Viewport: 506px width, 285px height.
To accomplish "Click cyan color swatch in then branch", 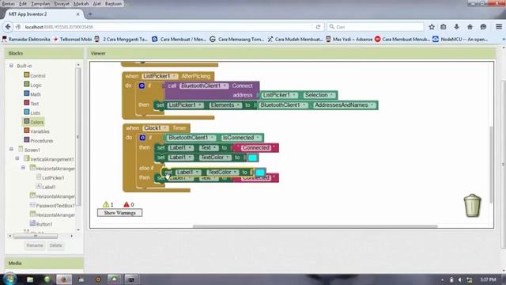I will click(253, 158).
